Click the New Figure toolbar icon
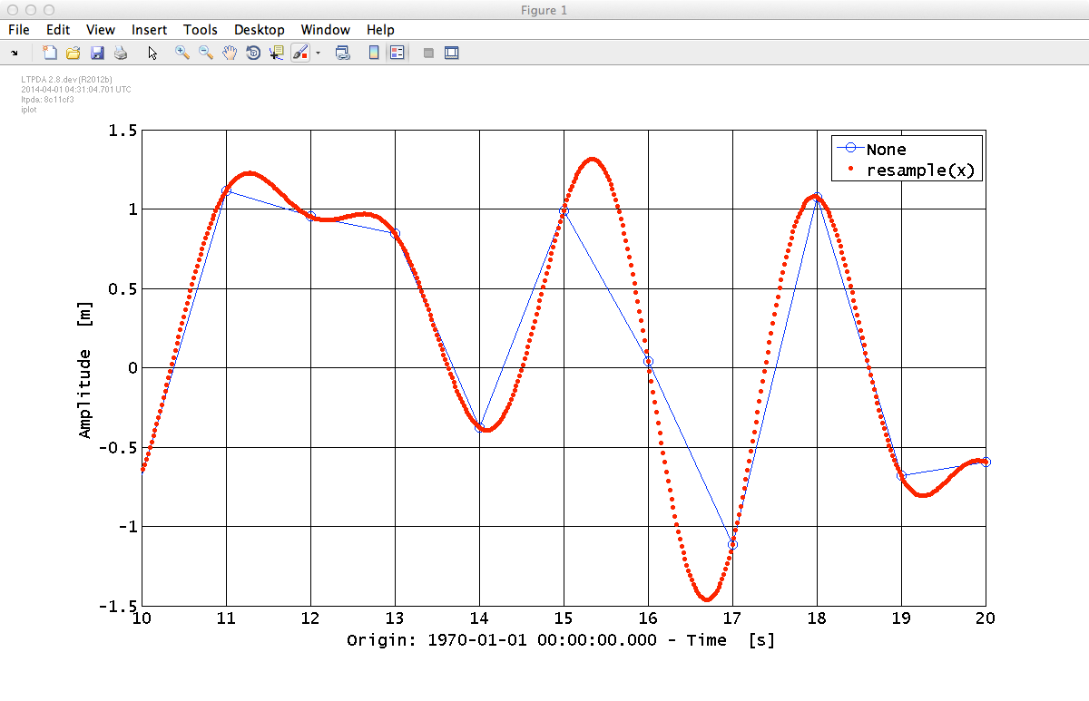Viewport: 1089px width, 701px height. (x=50, y=54)
